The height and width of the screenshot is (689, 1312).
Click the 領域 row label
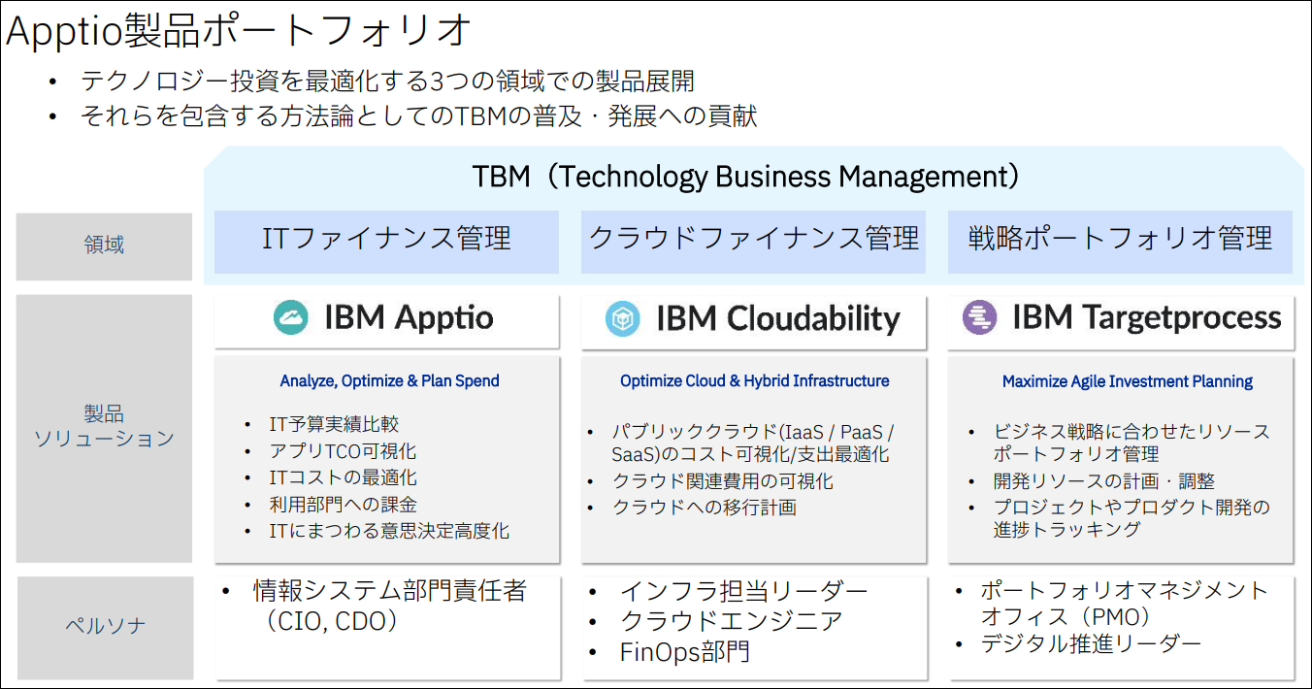coord(104,246)
